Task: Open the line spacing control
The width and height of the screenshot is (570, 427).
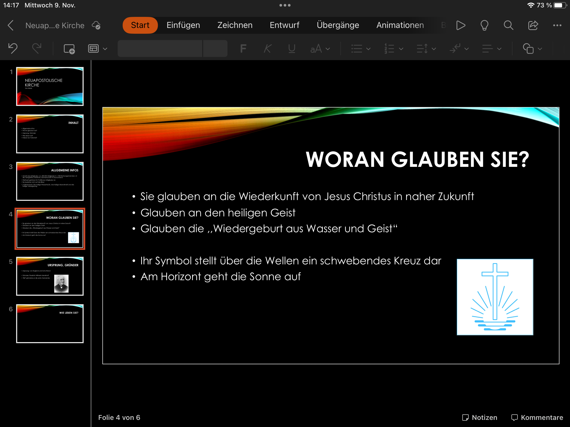Action: click(x=425, y=48)
